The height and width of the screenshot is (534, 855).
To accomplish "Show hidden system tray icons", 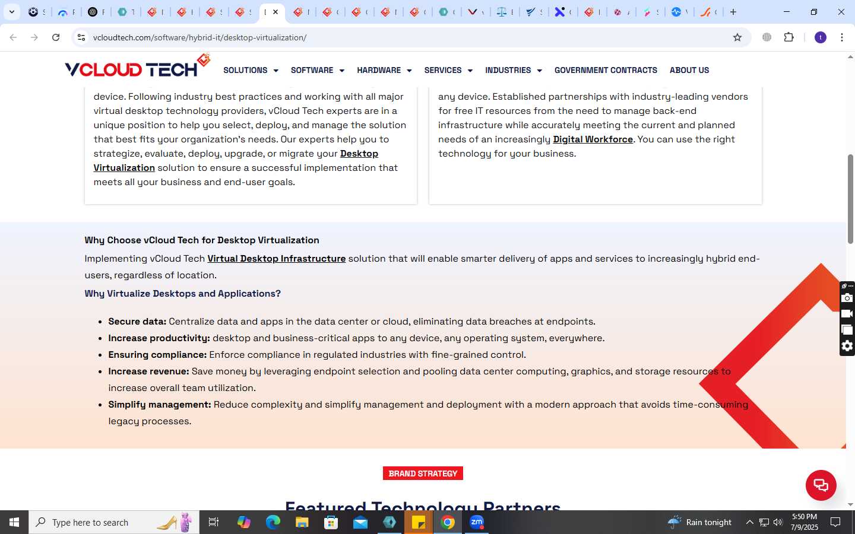I will pos(749,522).
